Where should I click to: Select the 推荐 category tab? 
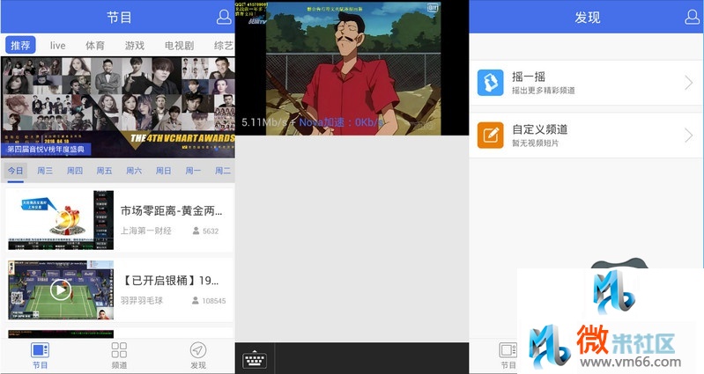point(20,45)
